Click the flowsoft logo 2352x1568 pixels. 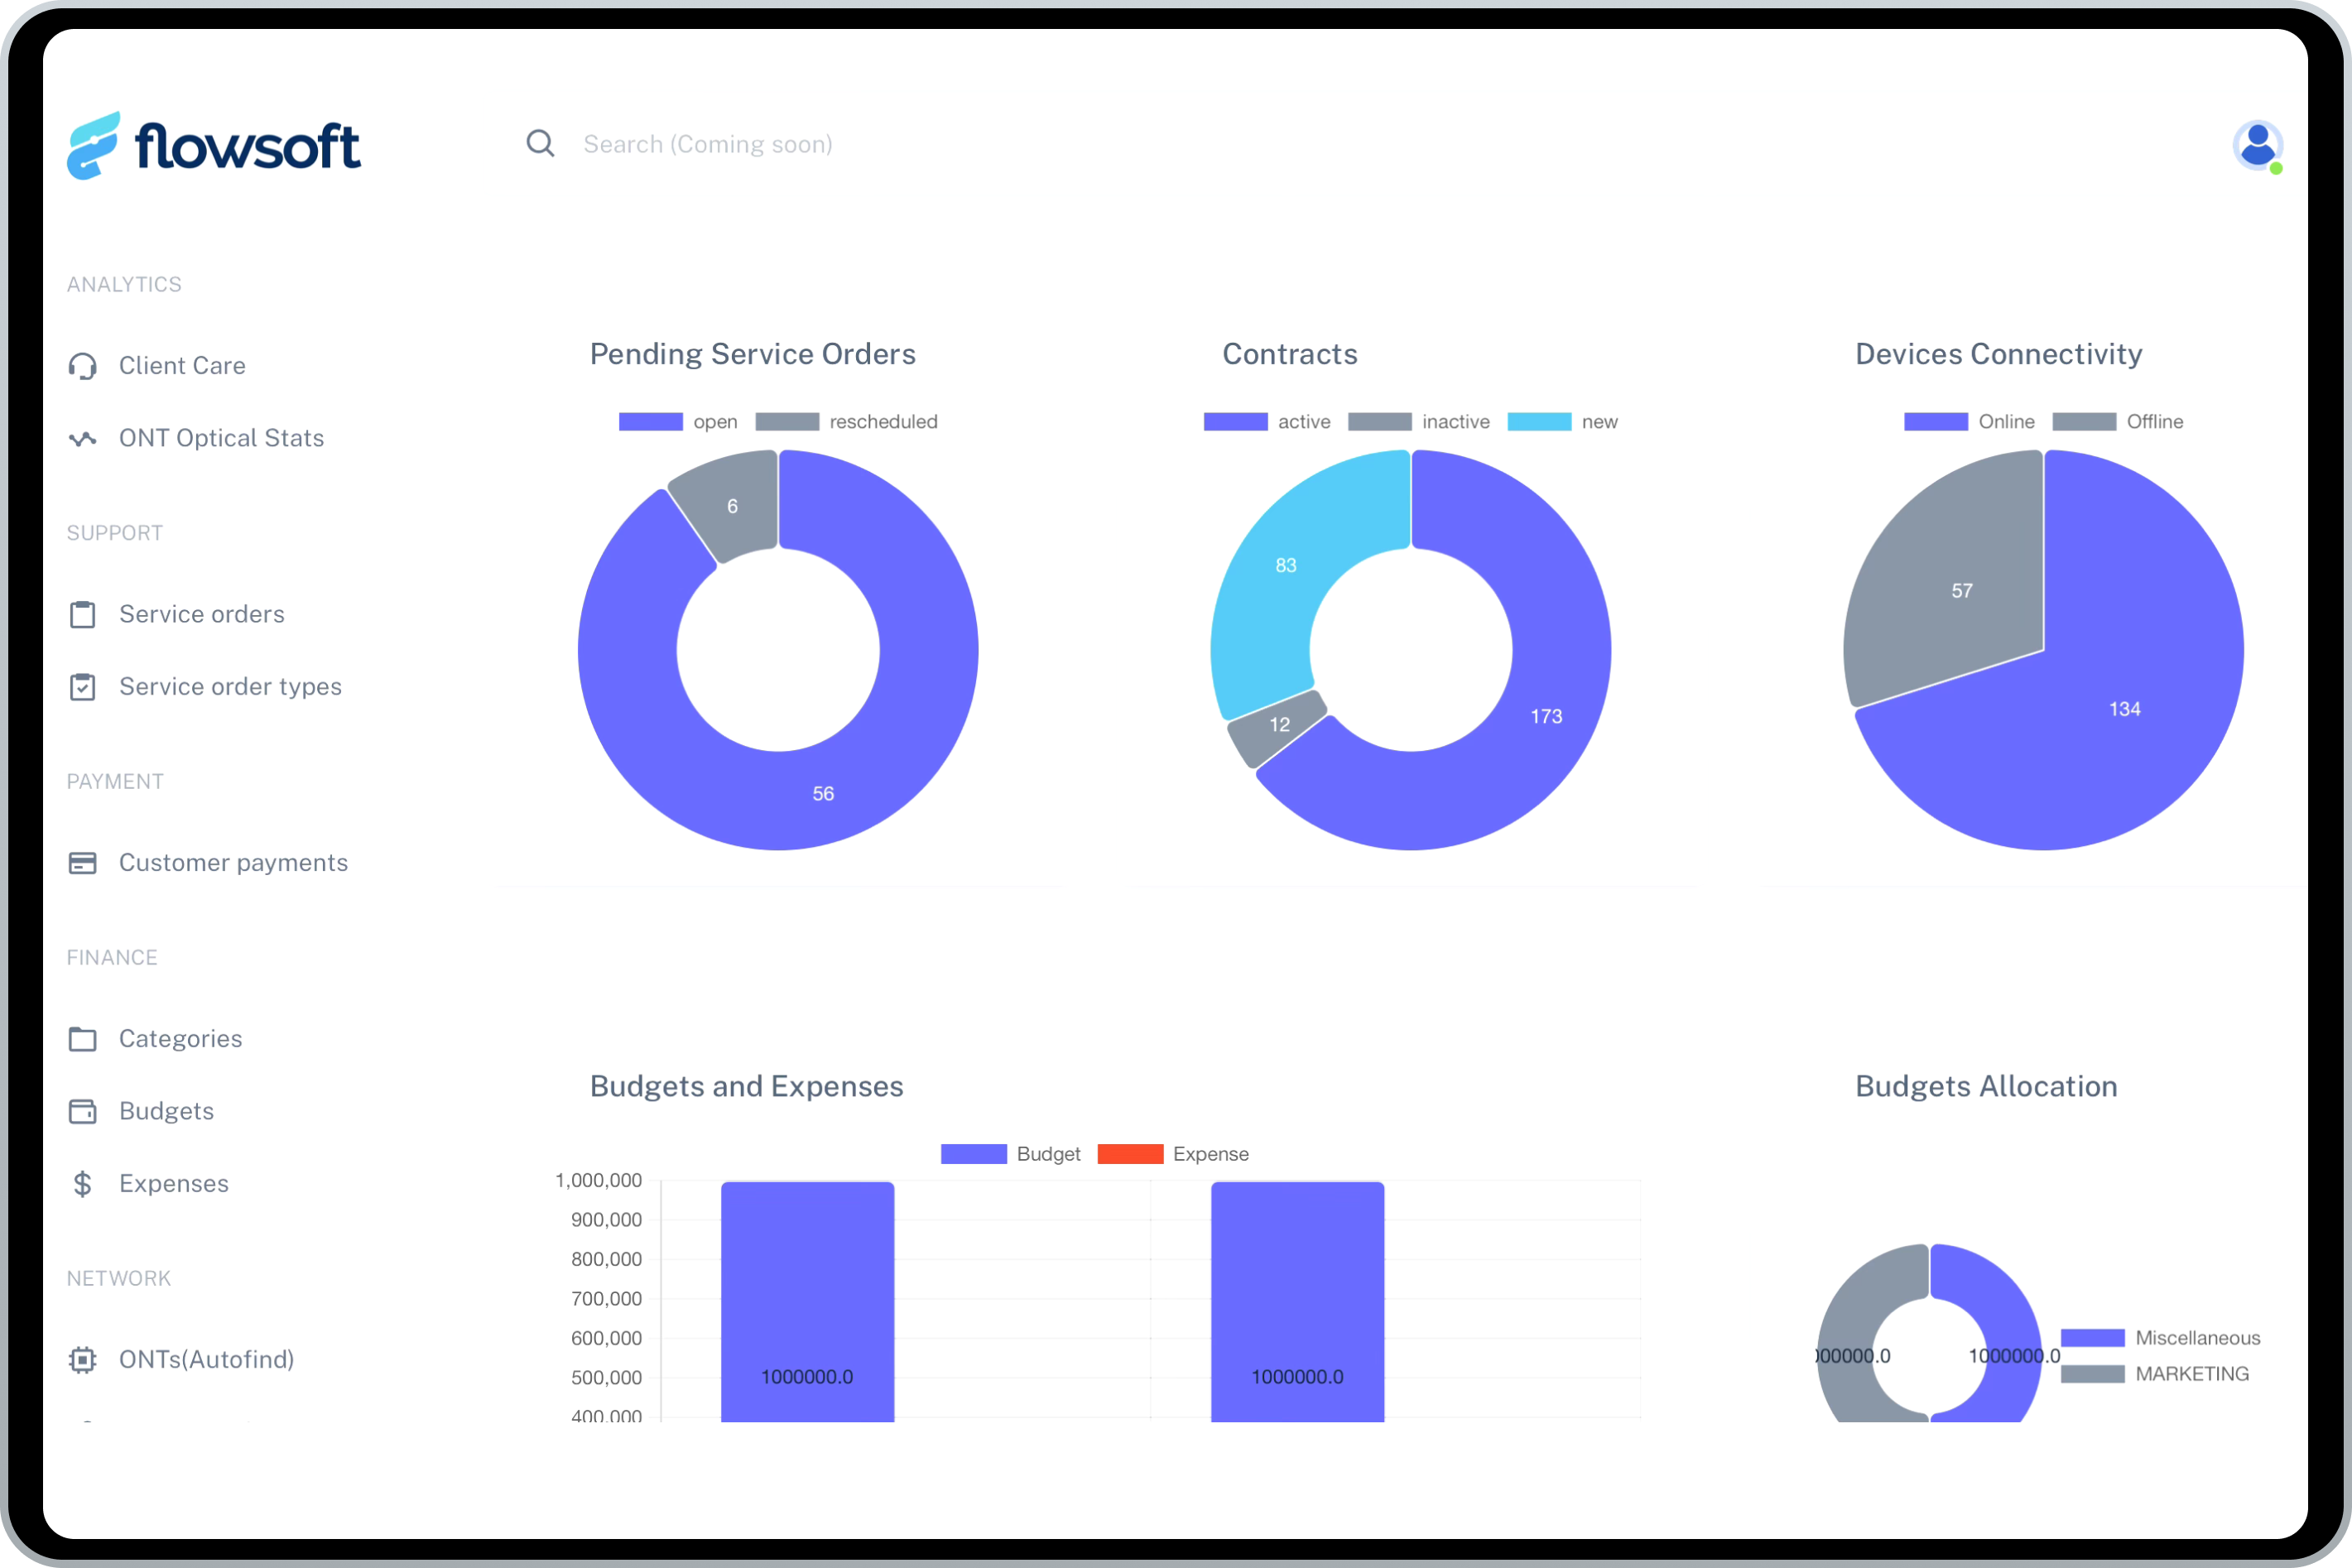(x=214, y=144)
